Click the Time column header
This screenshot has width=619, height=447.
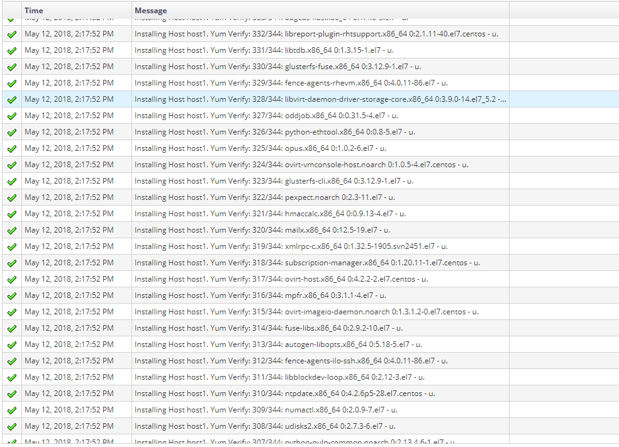coord(34,10)
